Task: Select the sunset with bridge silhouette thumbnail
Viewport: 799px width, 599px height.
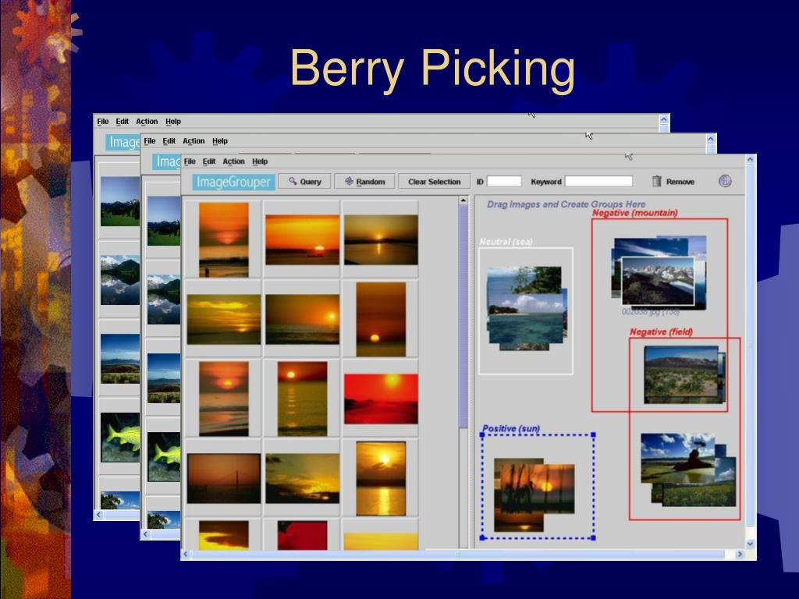Action: point(224,478)
